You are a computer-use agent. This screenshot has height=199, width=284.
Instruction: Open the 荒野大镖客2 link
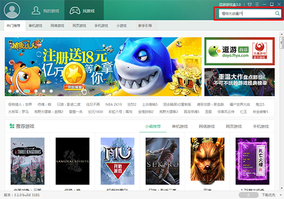click(x=169, y=111)
